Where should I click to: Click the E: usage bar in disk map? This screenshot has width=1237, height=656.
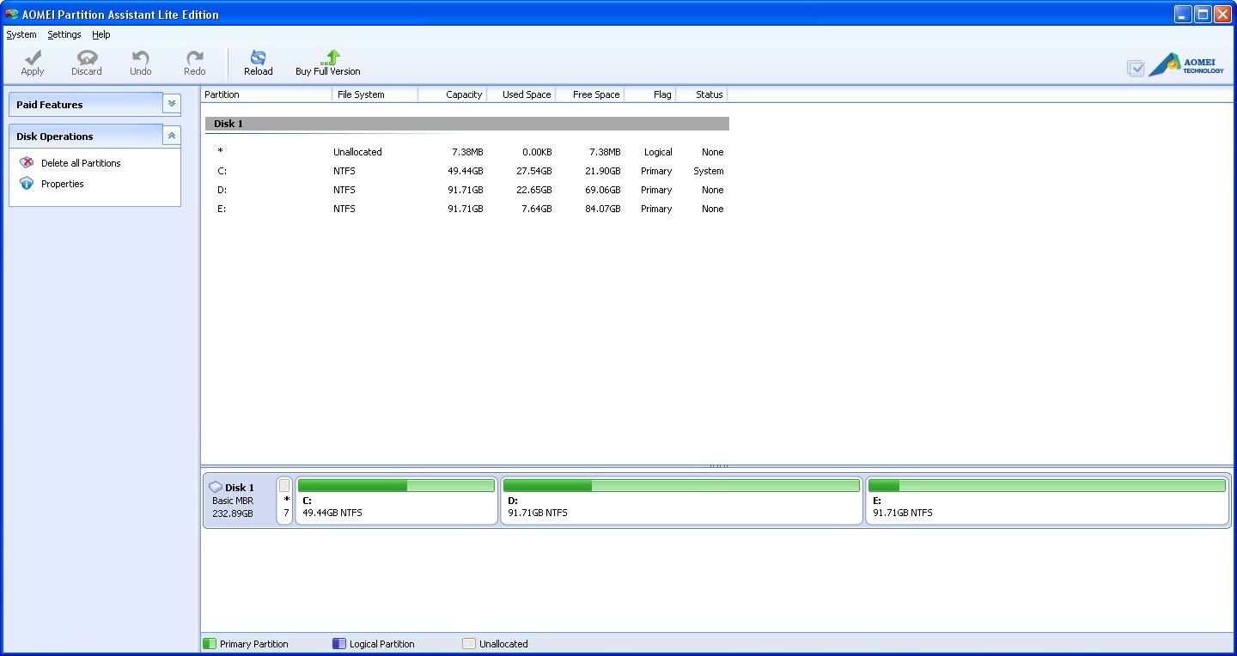click(1047, 486)
